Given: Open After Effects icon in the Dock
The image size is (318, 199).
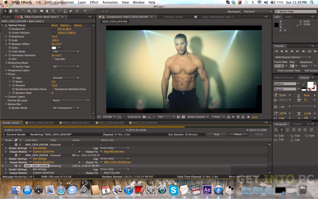Looking at the screenshot, I should tap(207, 190).
